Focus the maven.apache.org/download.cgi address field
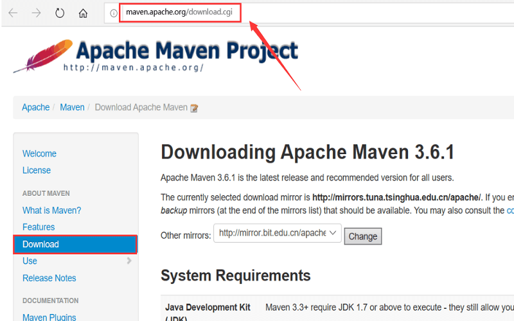 [x=180, y=12]
